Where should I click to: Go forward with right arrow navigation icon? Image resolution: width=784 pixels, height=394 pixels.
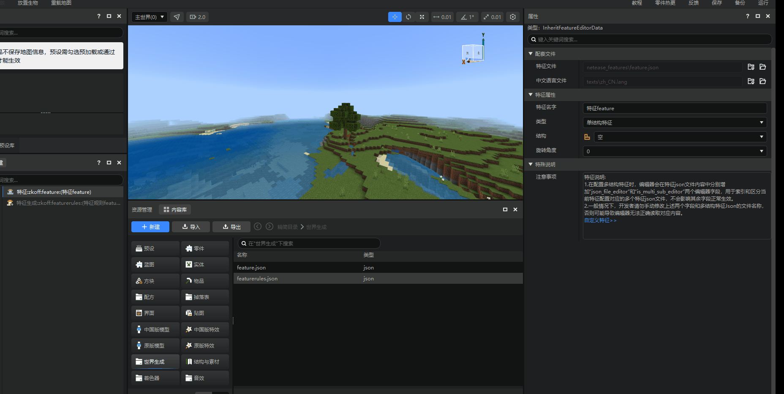(x=269, y=227)
